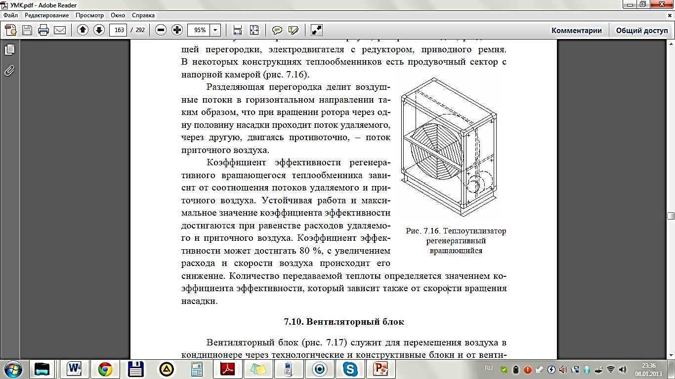Screen dimensions: 675x379
Task: Click the page number field showing 163
Action: coord(119,30)
